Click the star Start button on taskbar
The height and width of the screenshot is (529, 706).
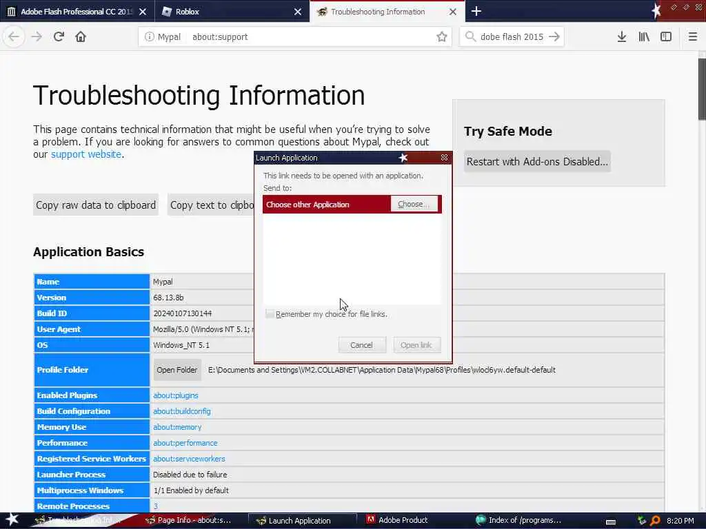pos(12,520)
